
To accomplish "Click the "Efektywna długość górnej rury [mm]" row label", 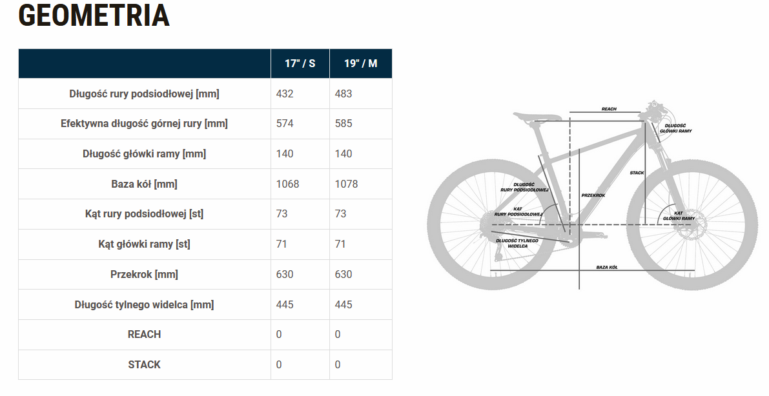I will coord(144,123).
